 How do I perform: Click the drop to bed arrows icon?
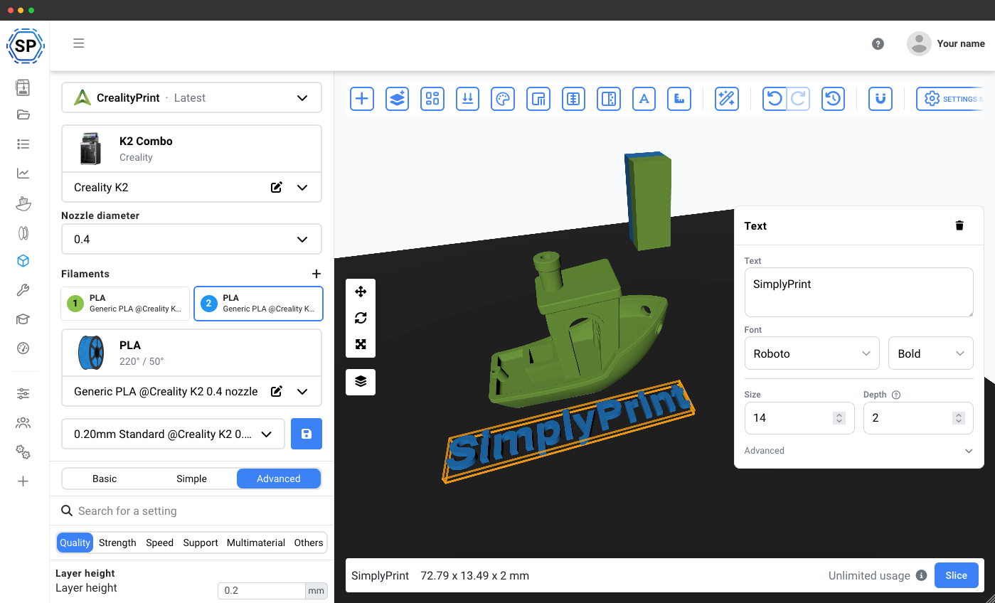click(467, 99)
